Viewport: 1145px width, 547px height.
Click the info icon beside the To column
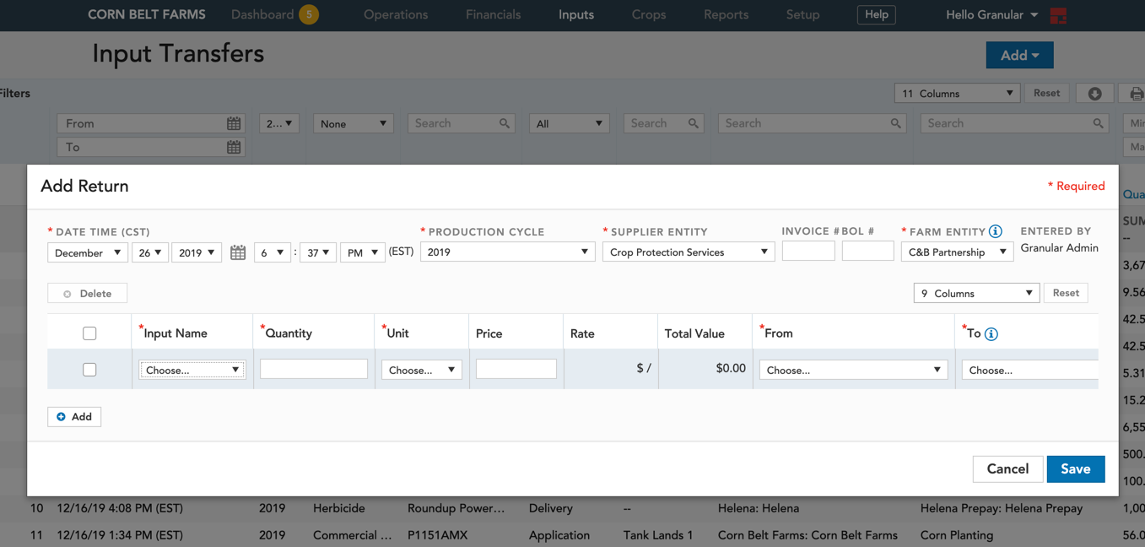tap(991, 334)
